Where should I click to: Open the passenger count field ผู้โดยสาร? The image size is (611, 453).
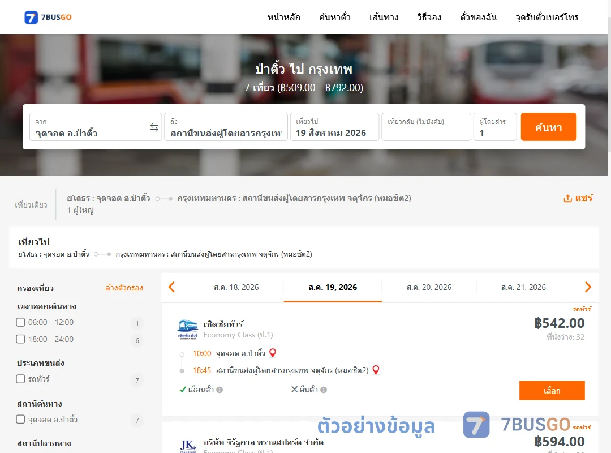click(495, 127)
